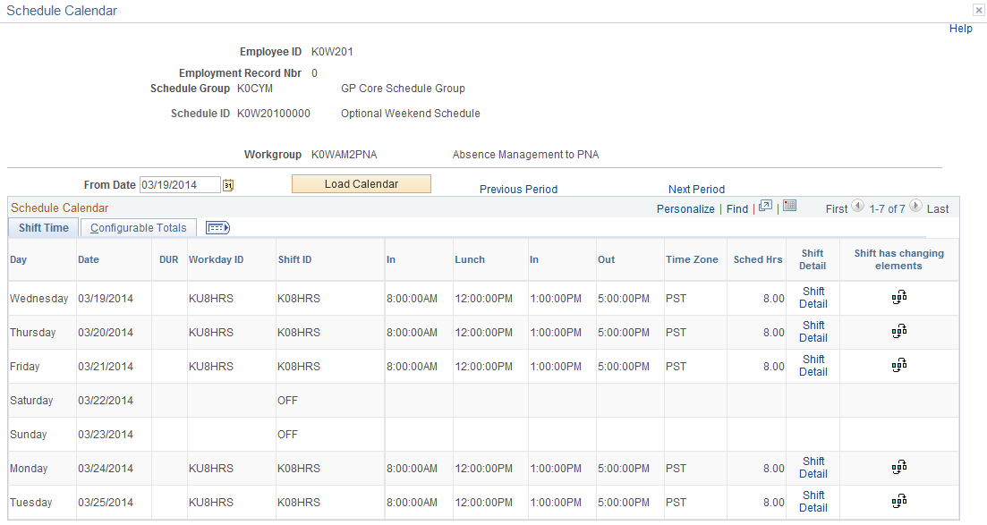This screenshot has width=987, height=525.
Task: Click the Time Zone column header
Action: [x=692, y=259]
